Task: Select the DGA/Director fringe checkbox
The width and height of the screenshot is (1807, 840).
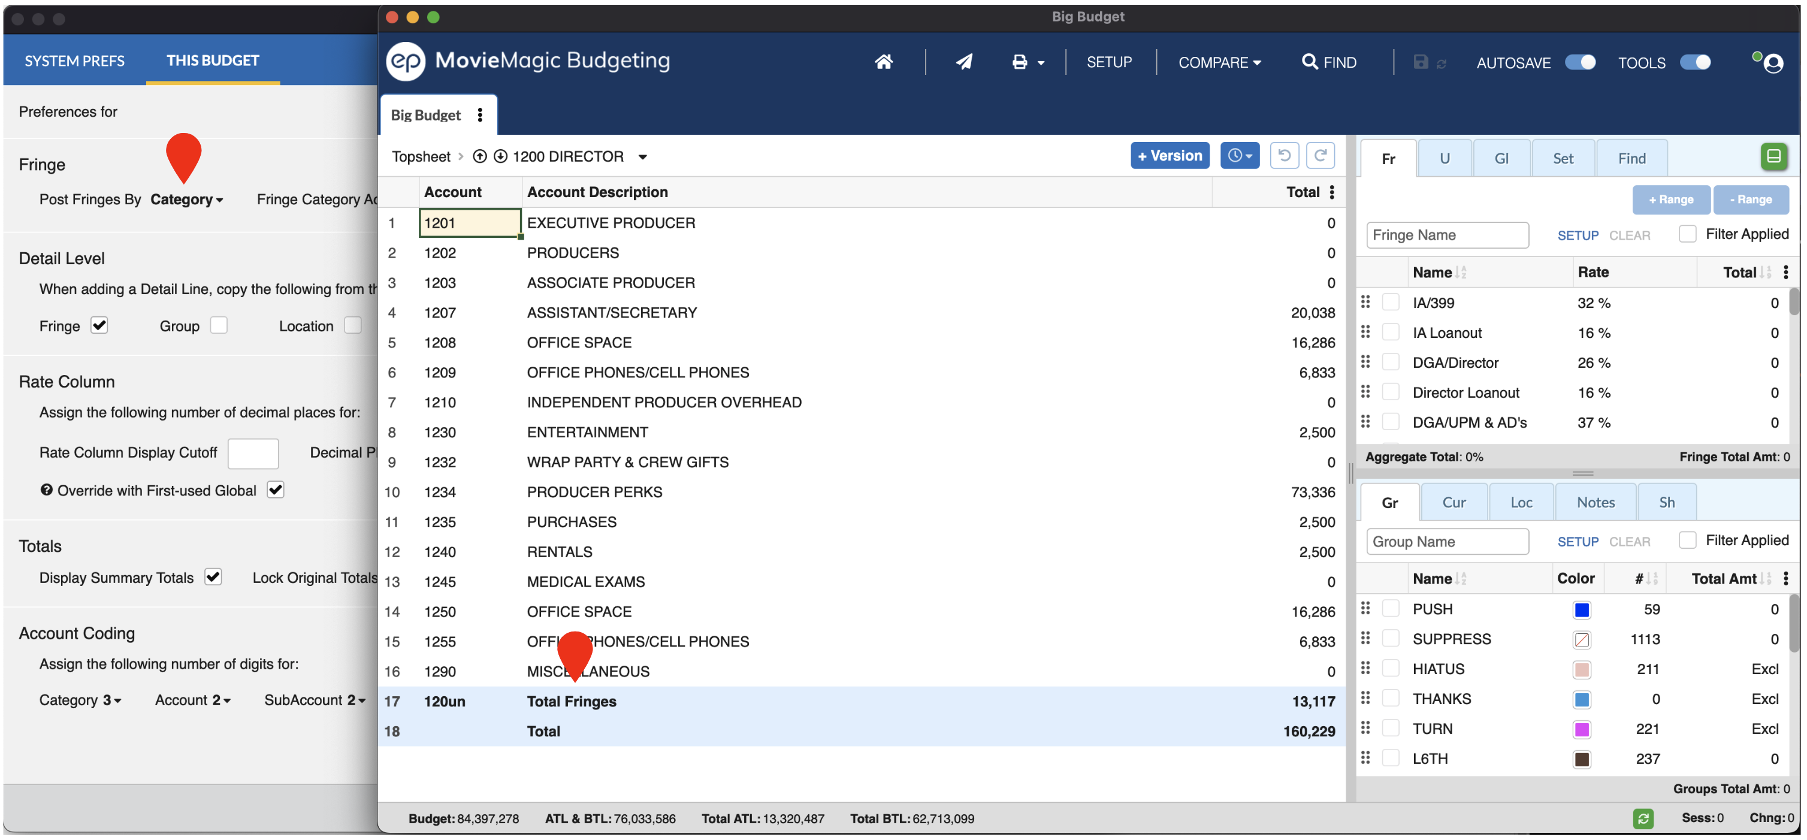Action: coord(1391,362)
